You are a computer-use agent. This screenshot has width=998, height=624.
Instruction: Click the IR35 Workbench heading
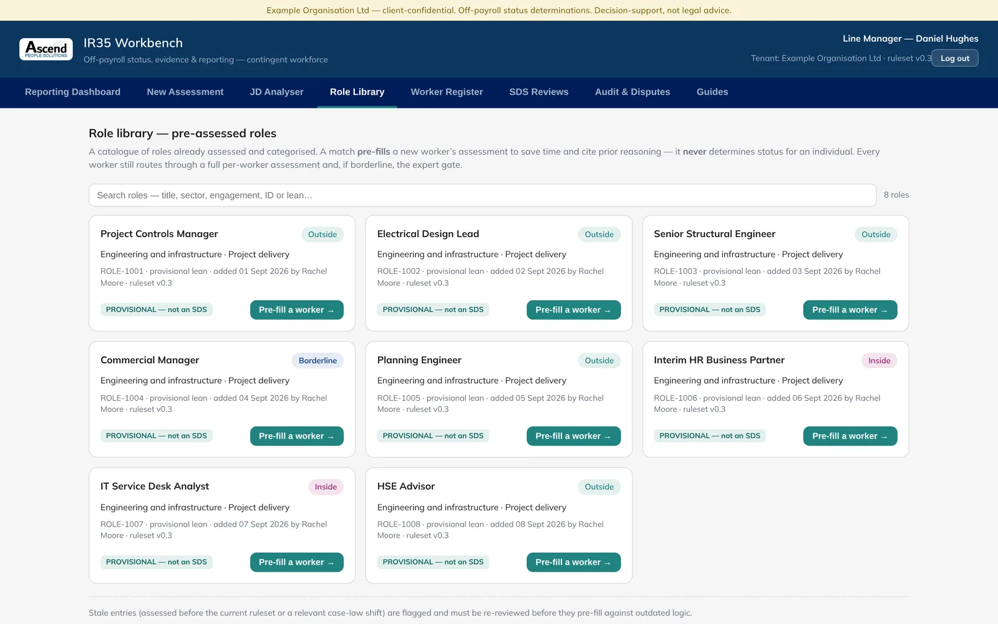[133, 43]
